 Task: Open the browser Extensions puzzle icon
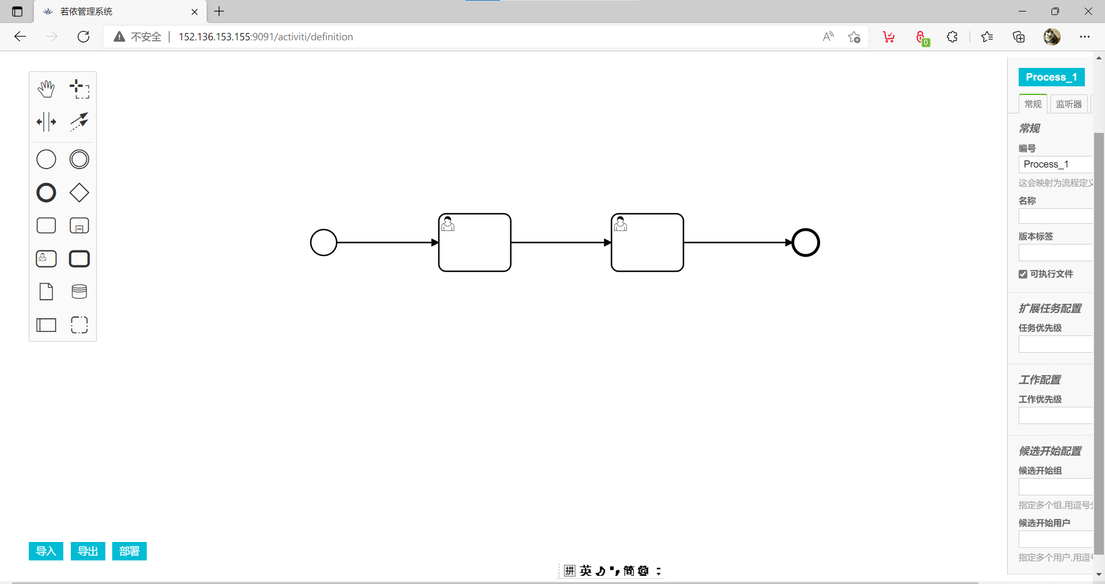tap(952, 37)
